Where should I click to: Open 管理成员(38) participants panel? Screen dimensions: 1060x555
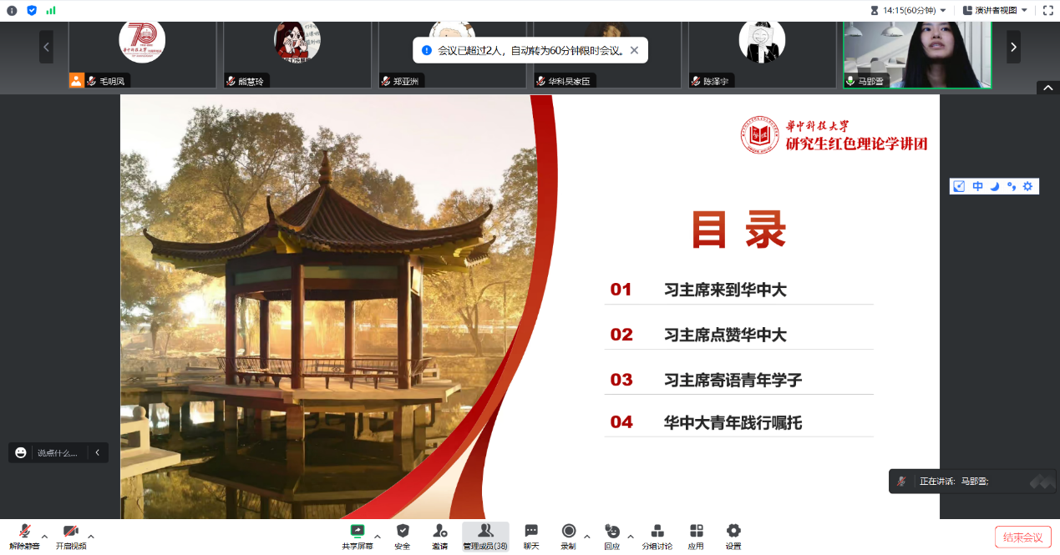point(485,536)
